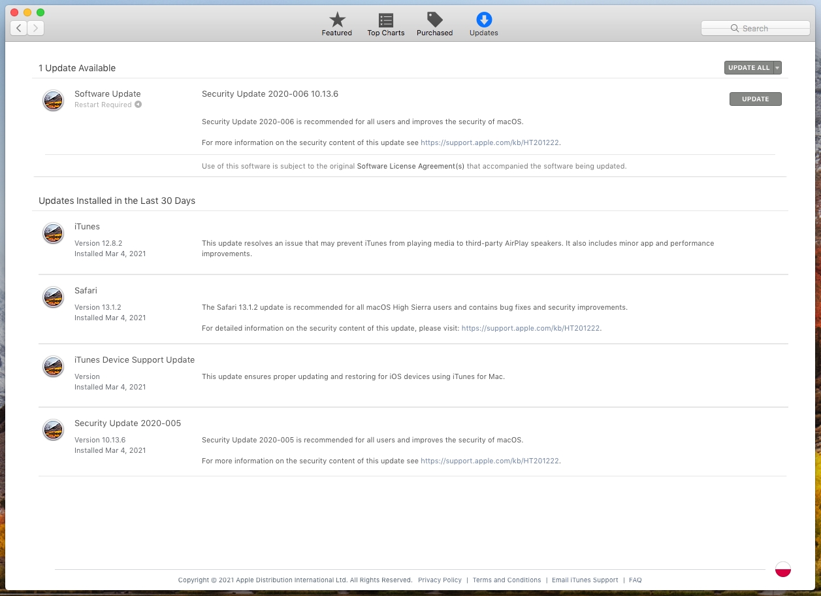Screen dimensions: 821x596
Task: Click the Poland flag country selector
Action: click(783, 569)
